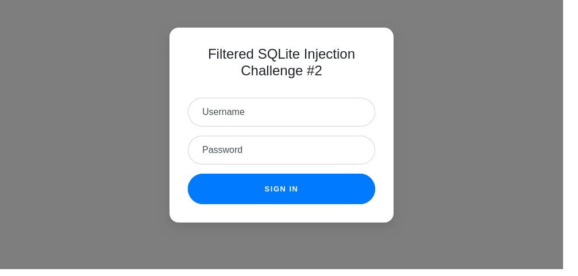The image size is (578, 276).
Task: Click the white space between heading and Username
Action: [281, 89]
